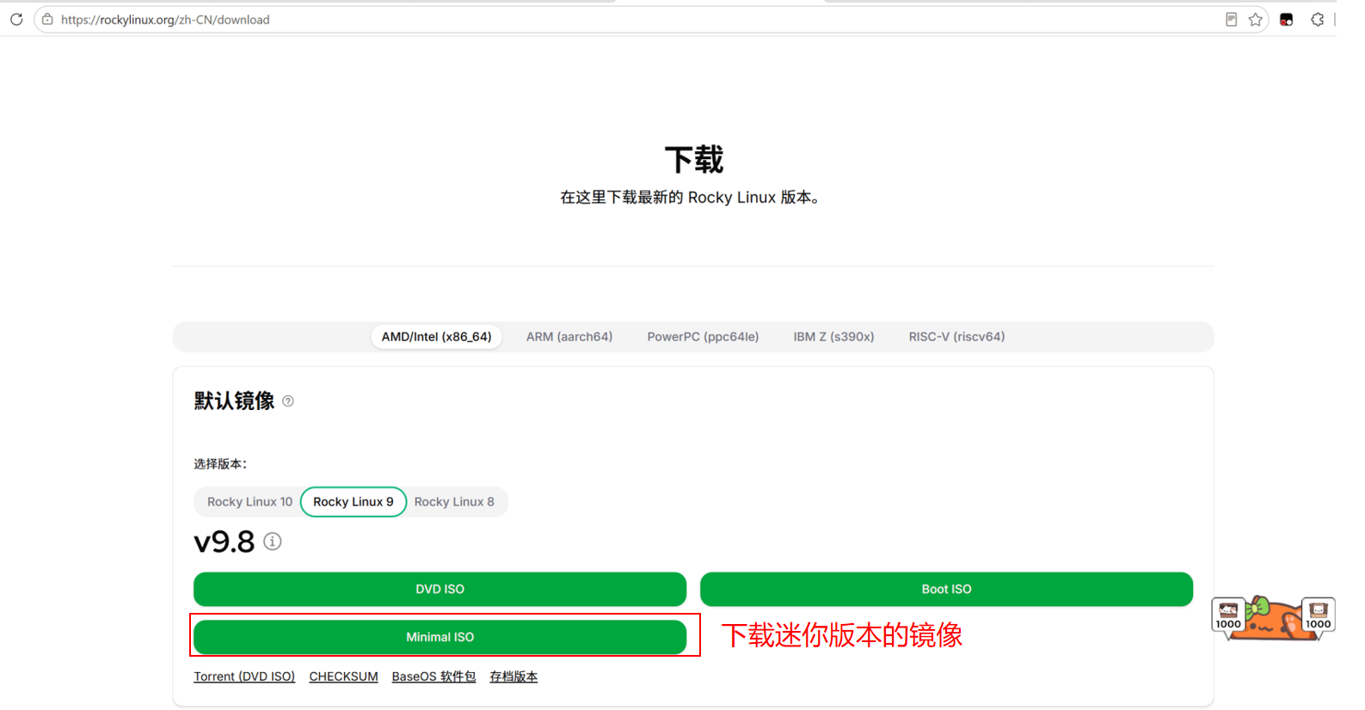Open the extensions puzzle icon
This screenshot has width=1365, height=710.
coord(1317,19)
